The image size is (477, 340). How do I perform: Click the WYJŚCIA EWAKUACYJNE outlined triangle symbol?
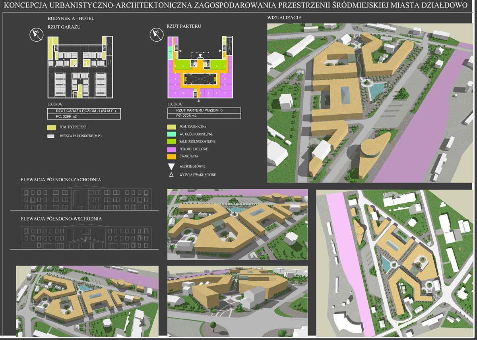tap(172, 175)
